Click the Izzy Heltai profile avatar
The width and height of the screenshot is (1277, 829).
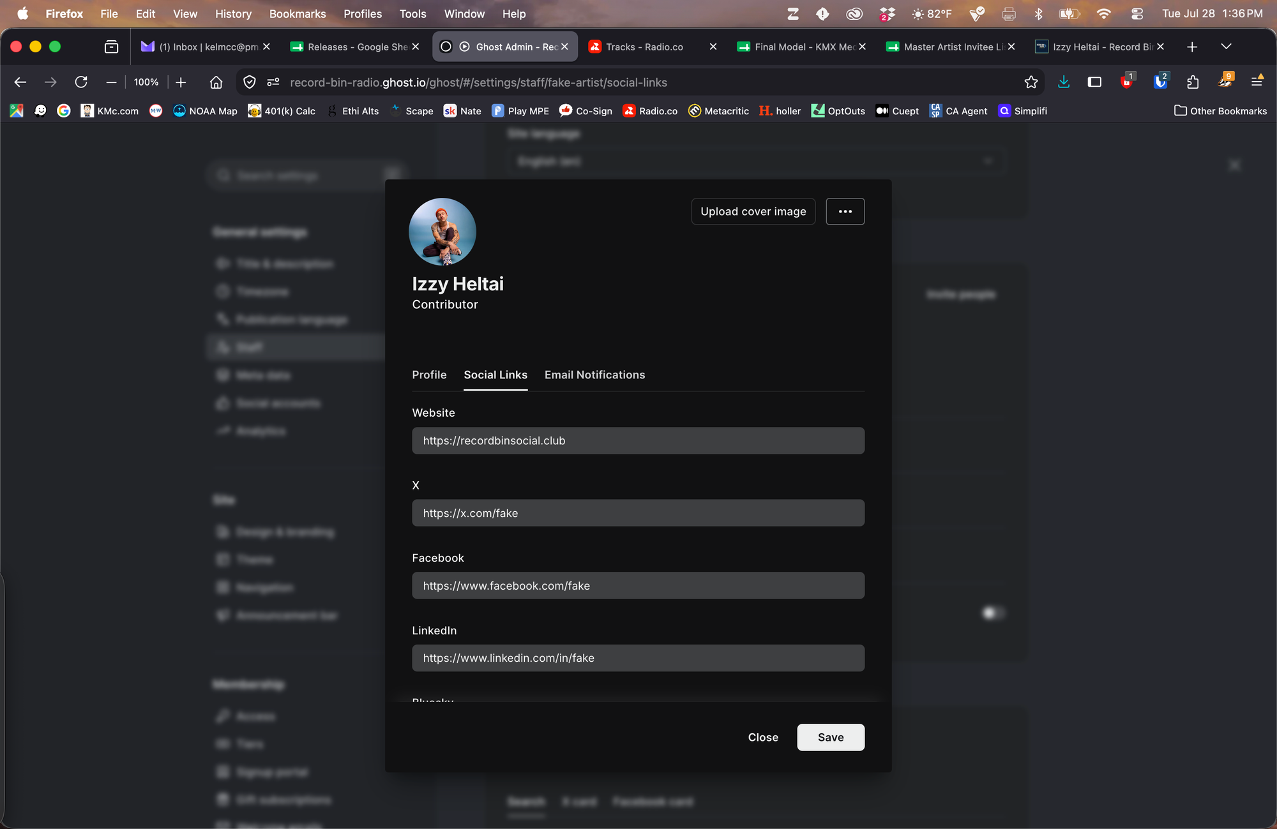442,232
